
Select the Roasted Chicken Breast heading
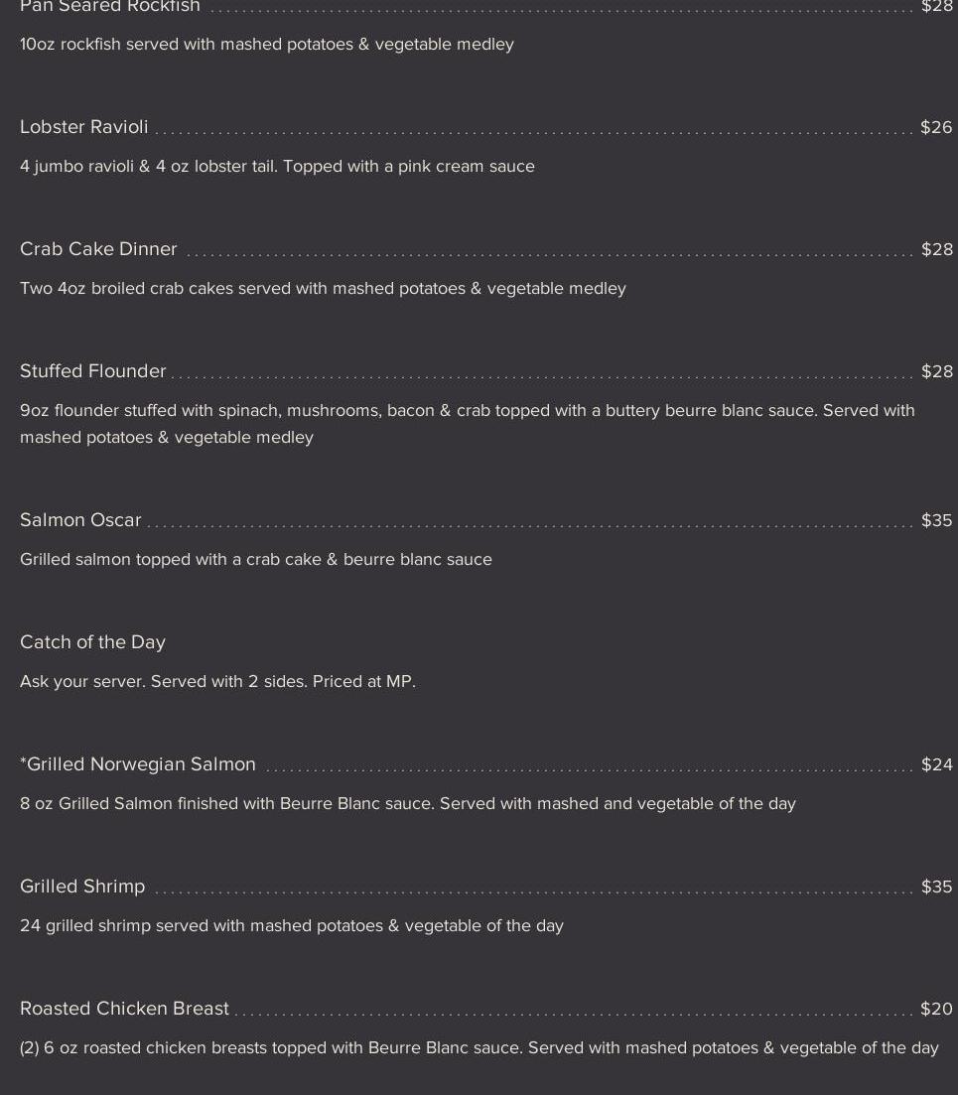point(124,1009)
